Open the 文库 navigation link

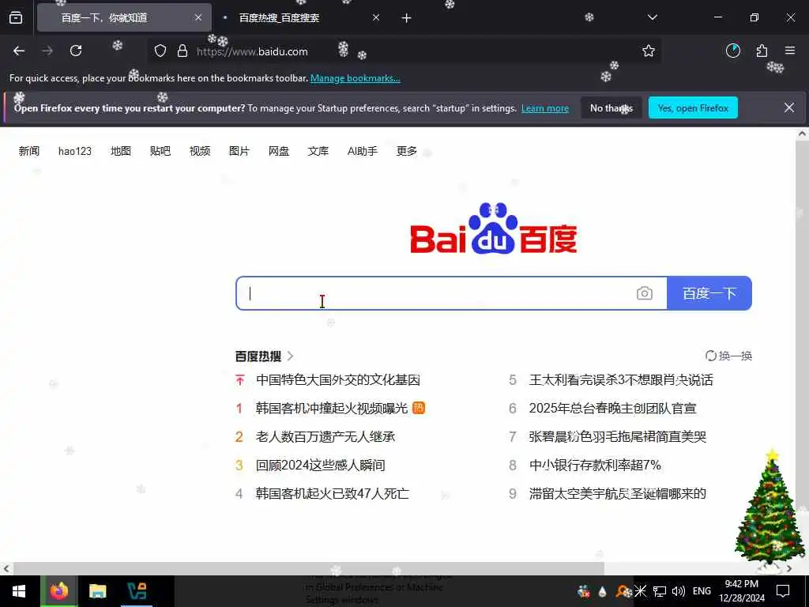click(318, 151)
